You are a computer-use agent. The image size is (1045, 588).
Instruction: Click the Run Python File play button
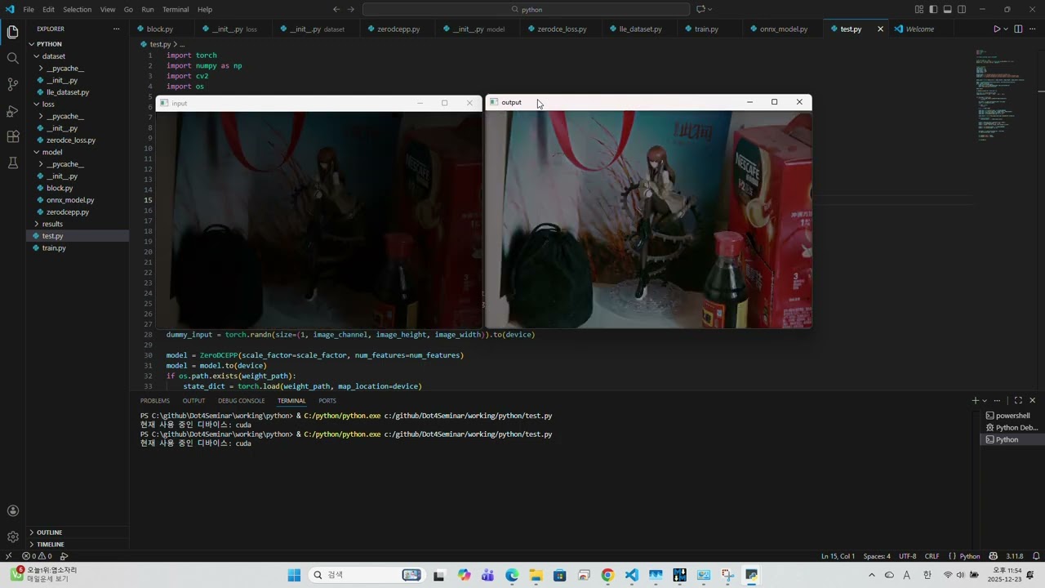pos(997,29)
